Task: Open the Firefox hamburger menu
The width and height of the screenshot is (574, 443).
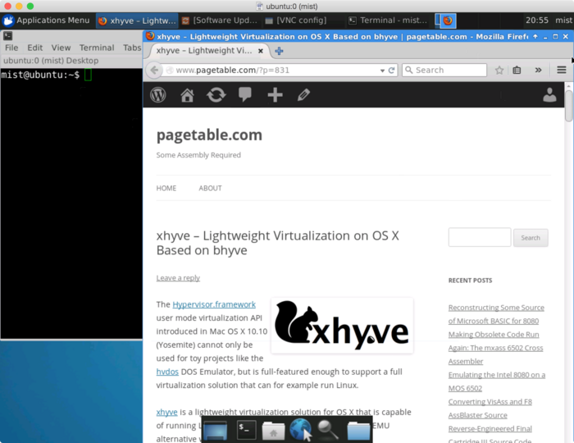Action: click(x=562, y=70)
